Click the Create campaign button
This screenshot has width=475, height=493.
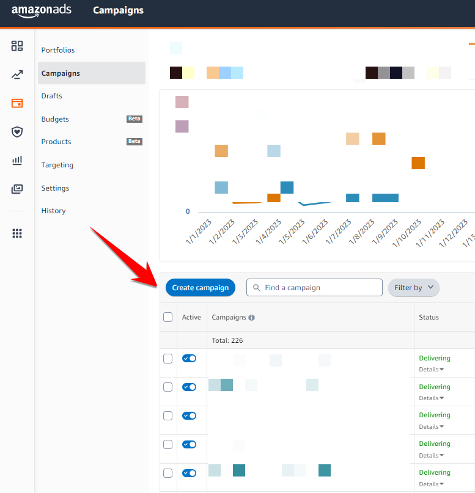[x=201, y=288]
